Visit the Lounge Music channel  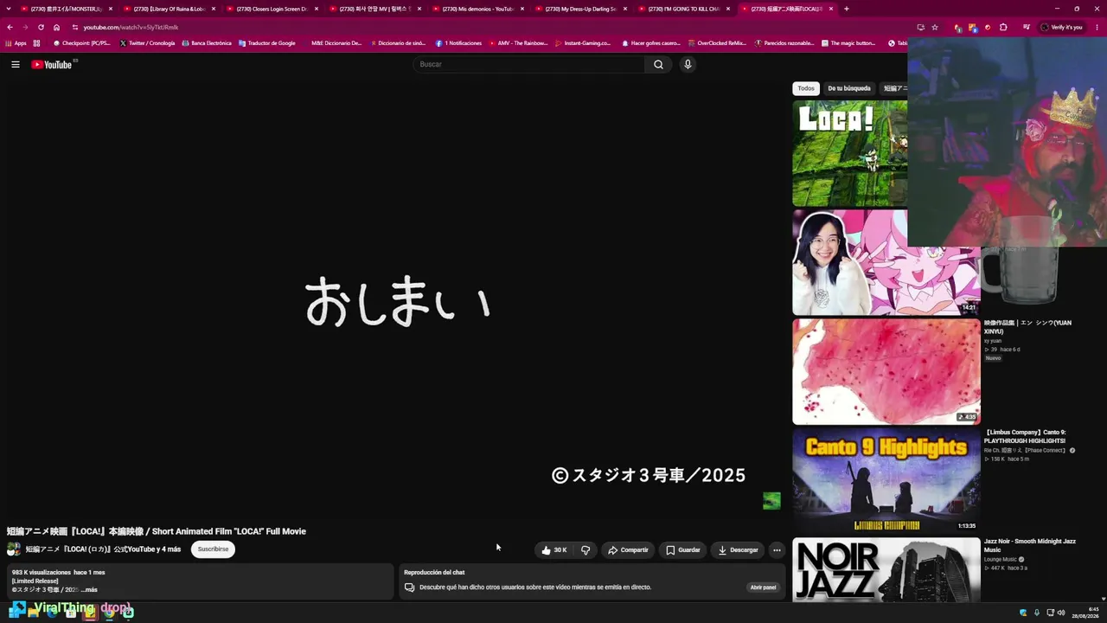tap(1000, 559)
